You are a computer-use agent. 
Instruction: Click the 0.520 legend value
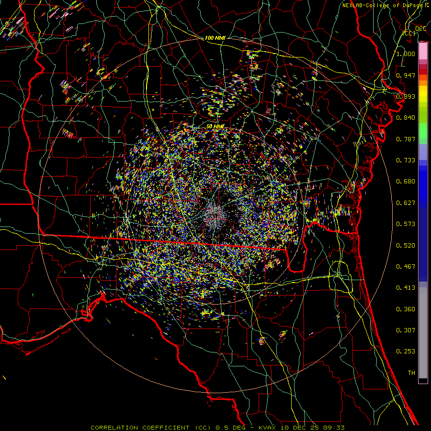[406, 246]
